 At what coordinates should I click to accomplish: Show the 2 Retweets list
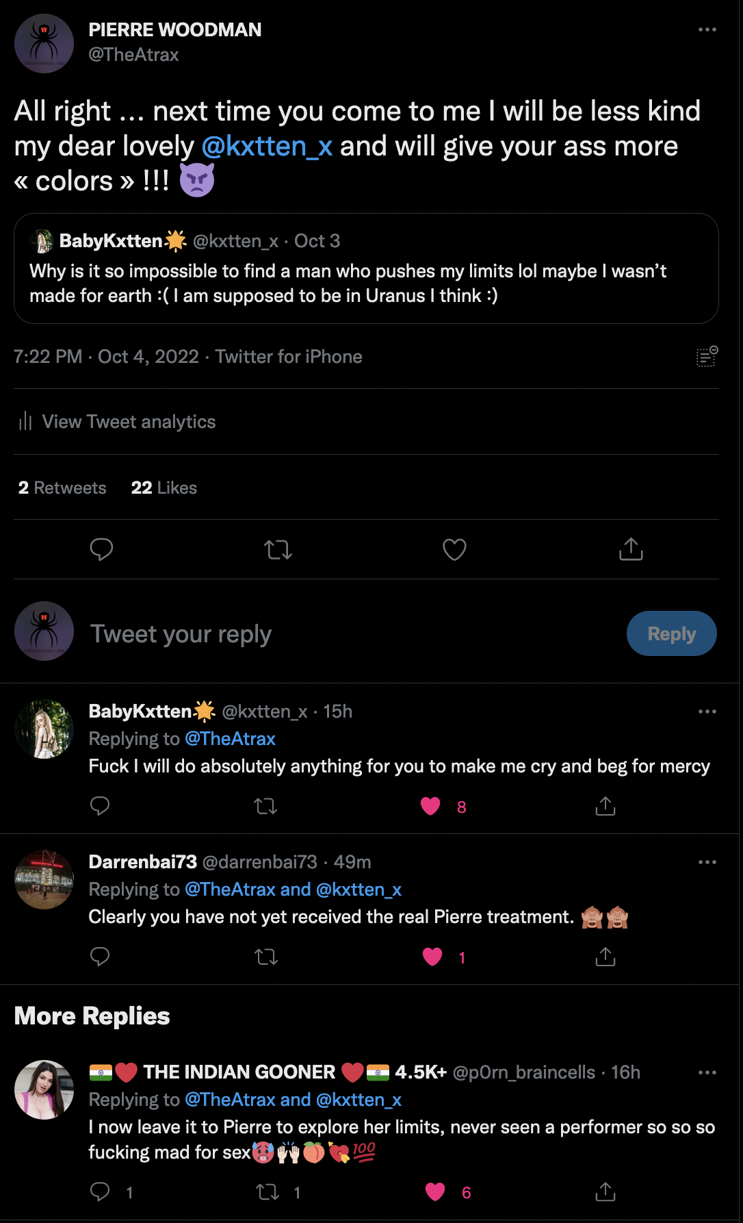[62, 488]
